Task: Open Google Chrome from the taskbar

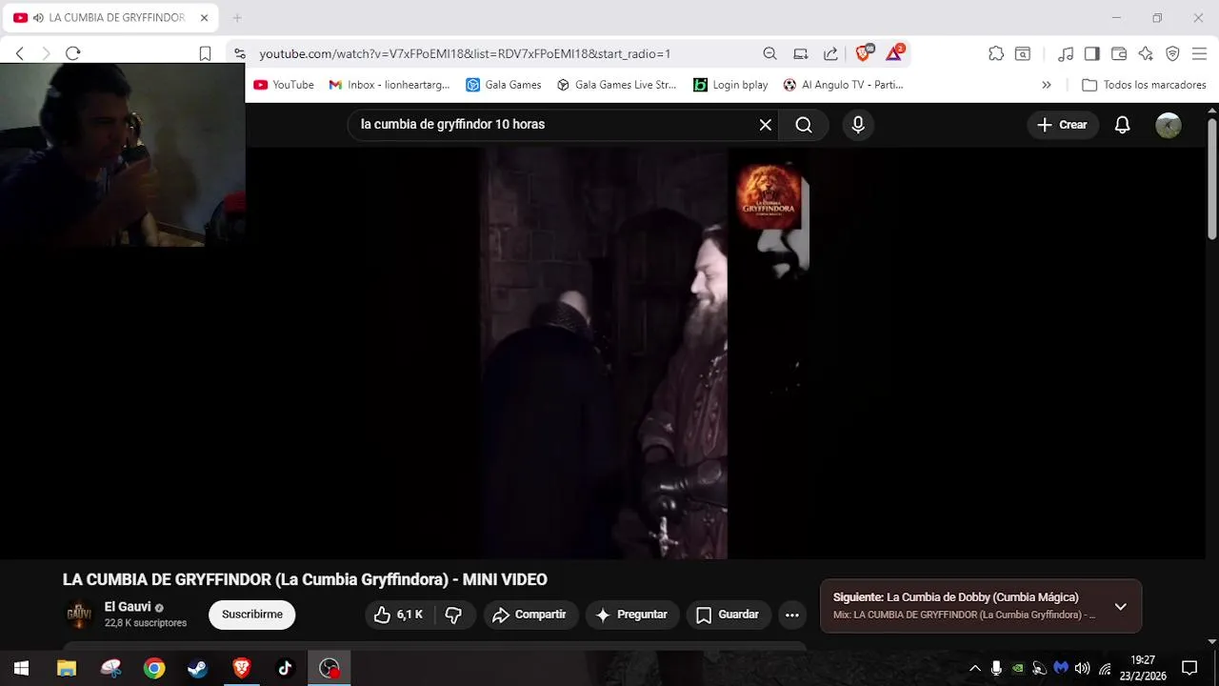Action: click(x=154, y=668)
